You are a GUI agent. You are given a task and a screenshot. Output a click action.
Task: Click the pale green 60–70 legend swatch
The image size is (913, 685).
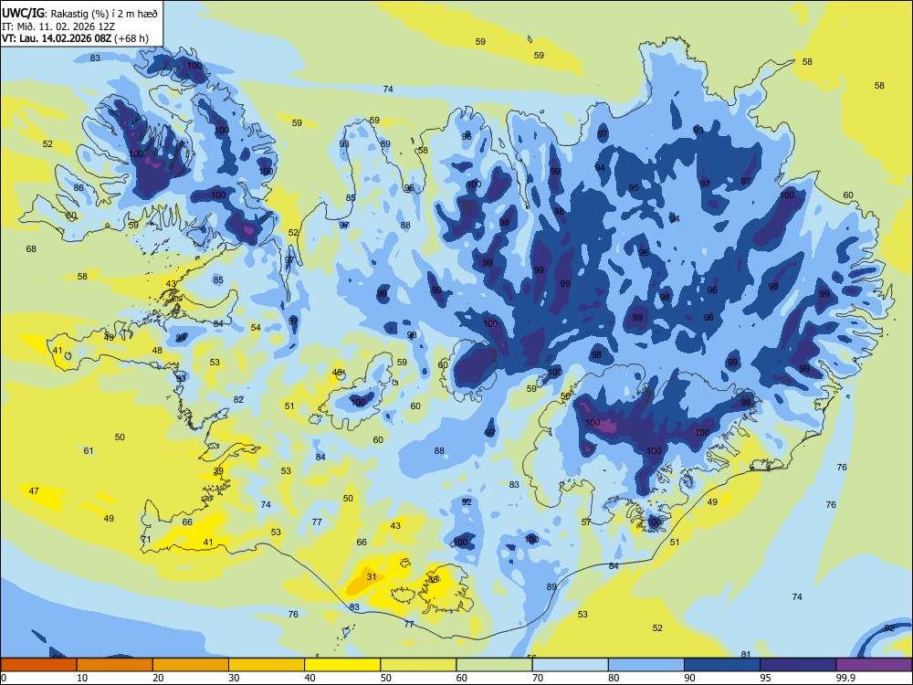[x=494, y=665]
